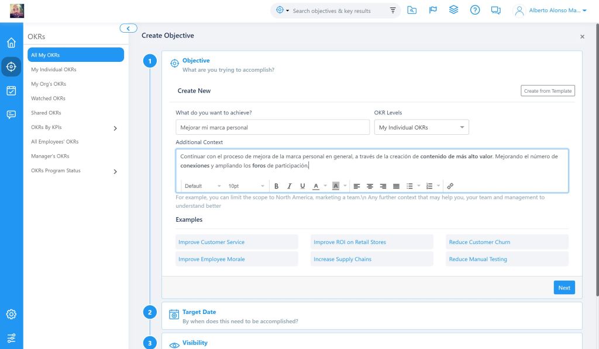Click Create from Template button

coord(548,91)
